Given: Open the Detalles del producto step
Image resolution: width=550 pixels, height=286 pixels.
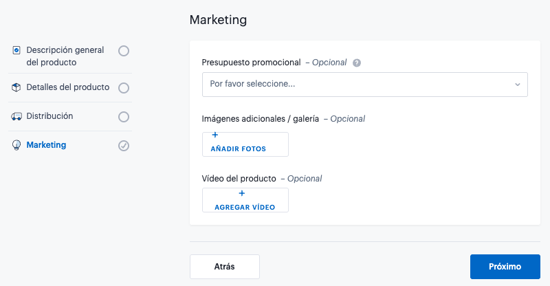Looking at the screenshot, I should pos(67,87).
